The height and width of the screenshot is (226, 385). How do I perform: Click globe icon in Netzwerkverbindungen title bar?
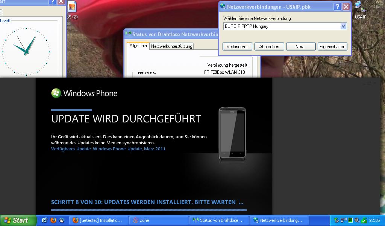point(223,6)
